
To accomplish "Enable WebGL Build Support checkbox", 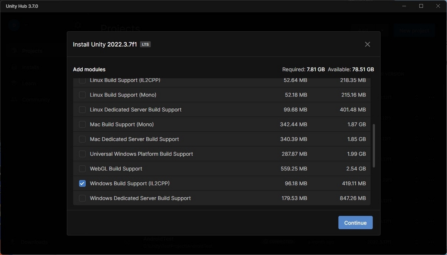I will 82,169.
